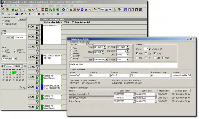Click the Today button
The height and width of the screenshot is (119, 199).
tap(22, 87)
